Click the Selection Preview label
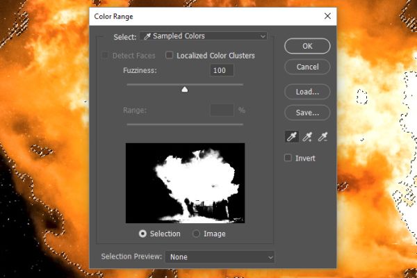Viewport: 417px width, 278px height. 131,256
